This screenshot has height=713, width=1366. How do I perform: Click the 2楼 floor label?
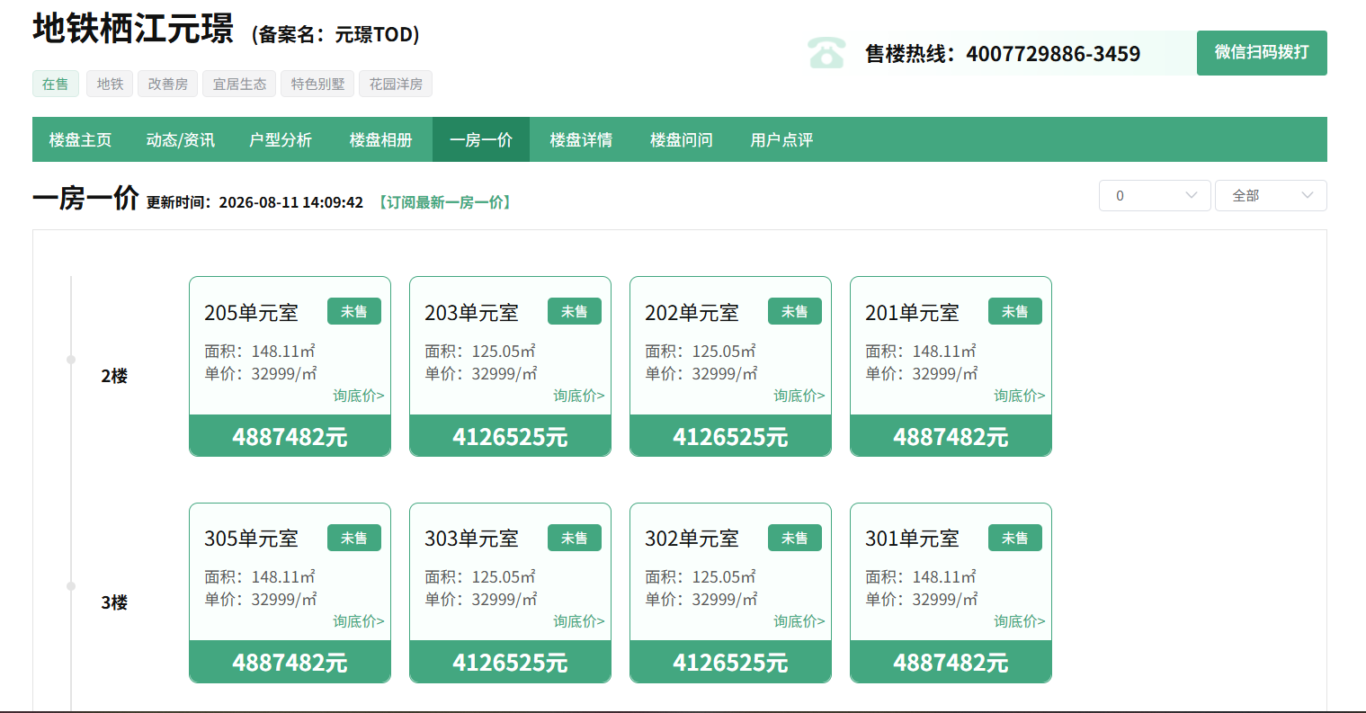(x=114, y=376)
